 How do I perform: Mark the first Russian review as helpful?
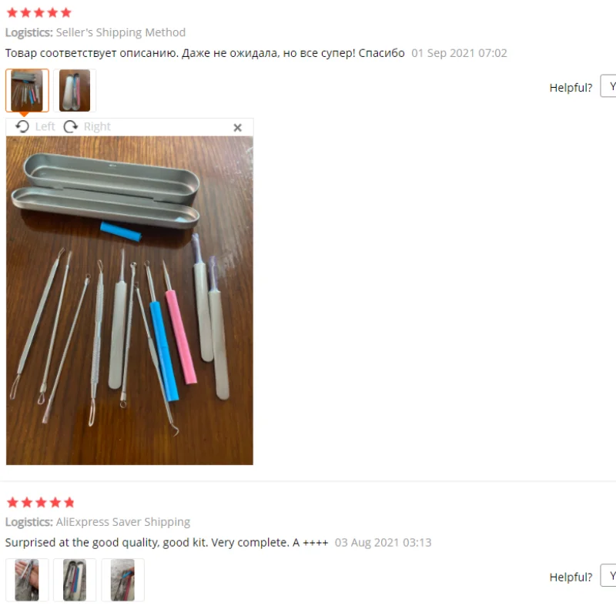608,85
